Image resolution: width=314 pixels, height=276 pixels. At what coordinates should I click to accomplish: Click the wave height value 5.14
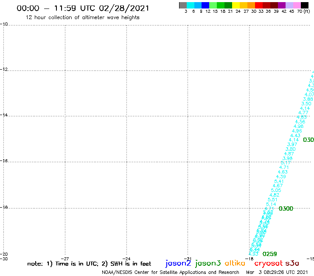[271, 204]
